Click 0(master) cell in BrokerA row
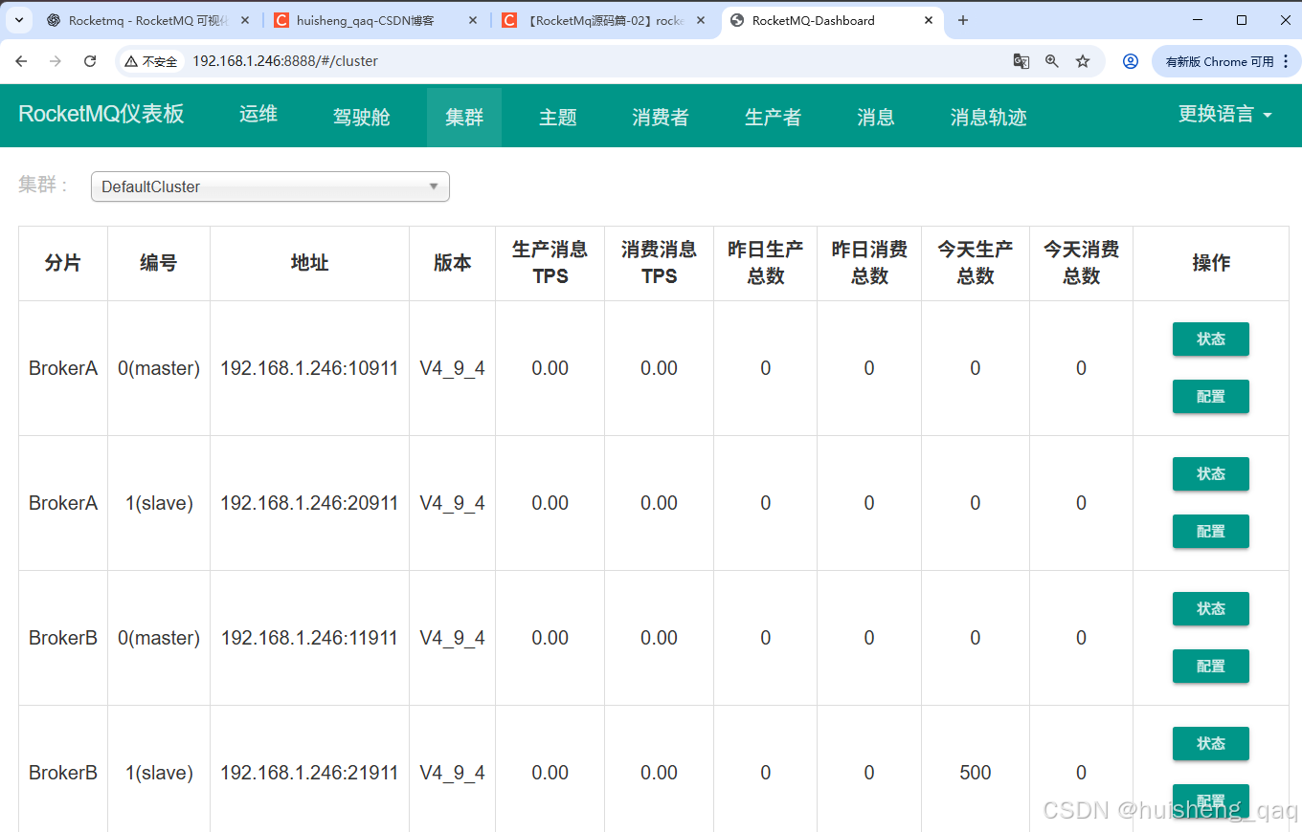This screenshot has width=1302, height=832. 159,368
